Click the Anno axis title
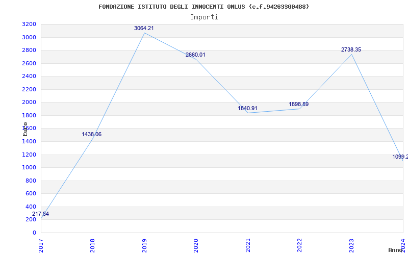 (396, 250)
